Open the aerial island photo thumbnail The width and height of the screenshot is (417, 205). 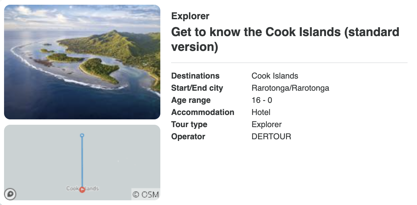point(82,61)
